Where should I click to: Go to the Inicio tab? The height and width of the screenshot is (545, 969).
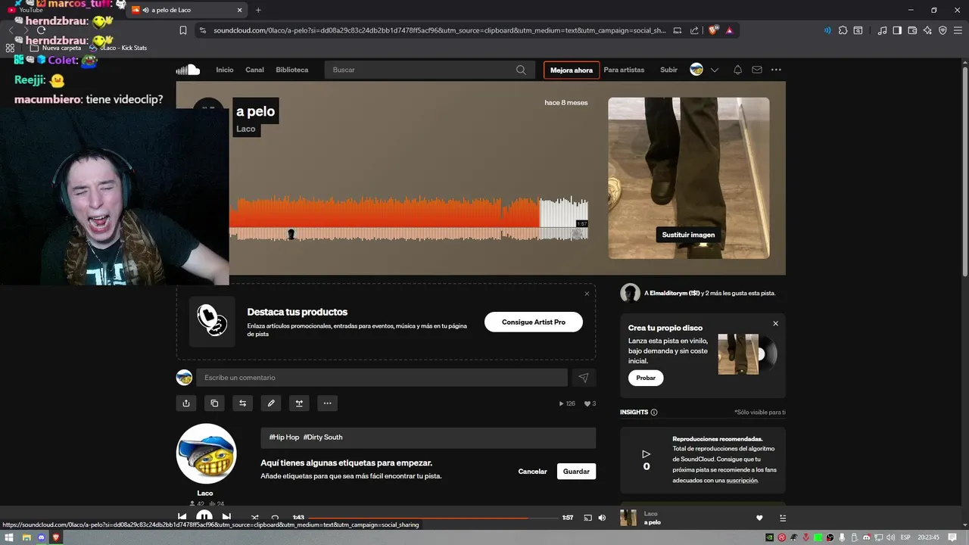pos(225,70)
